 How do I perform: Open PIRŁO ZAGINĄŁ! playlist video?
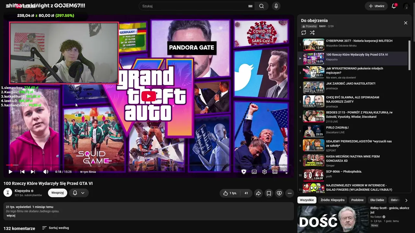click(x=353, y=131)
